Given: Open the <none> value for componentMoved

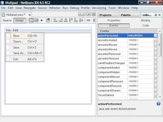Looking at the screenshot, I should 141,77.
